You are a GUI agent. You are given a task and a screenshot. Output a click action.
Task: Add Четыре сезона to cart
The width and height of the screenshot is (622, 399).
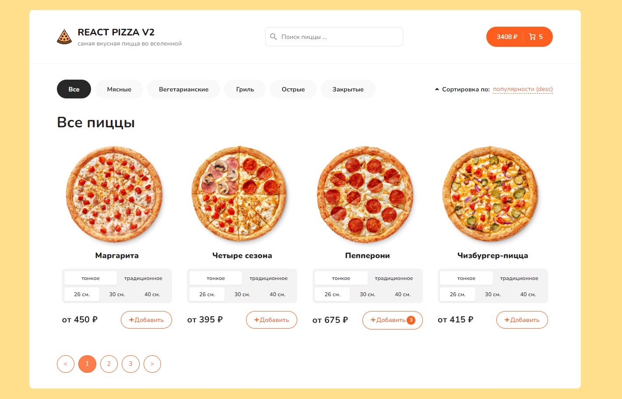coord(271,320)
